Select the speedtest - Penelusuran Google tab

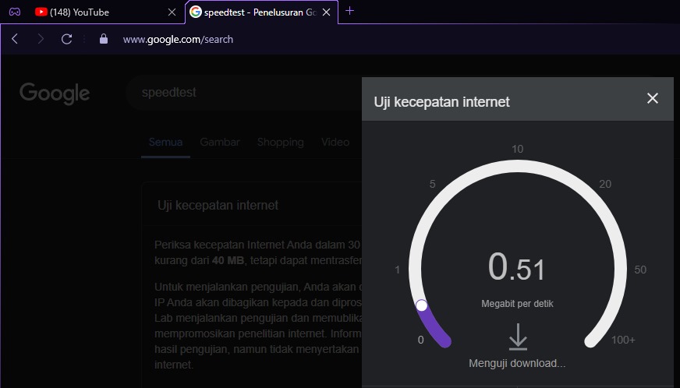[261, 12]
